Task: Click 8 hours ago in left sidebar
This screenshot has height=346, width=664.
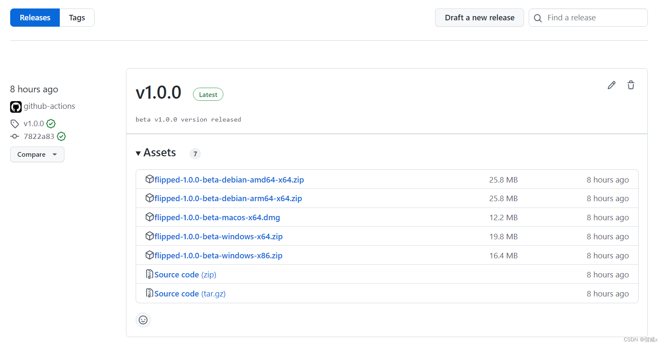Action: click(34, 89)
